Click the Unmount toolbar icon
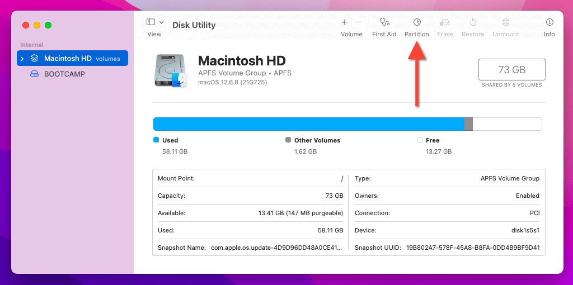 click(506, 22)
